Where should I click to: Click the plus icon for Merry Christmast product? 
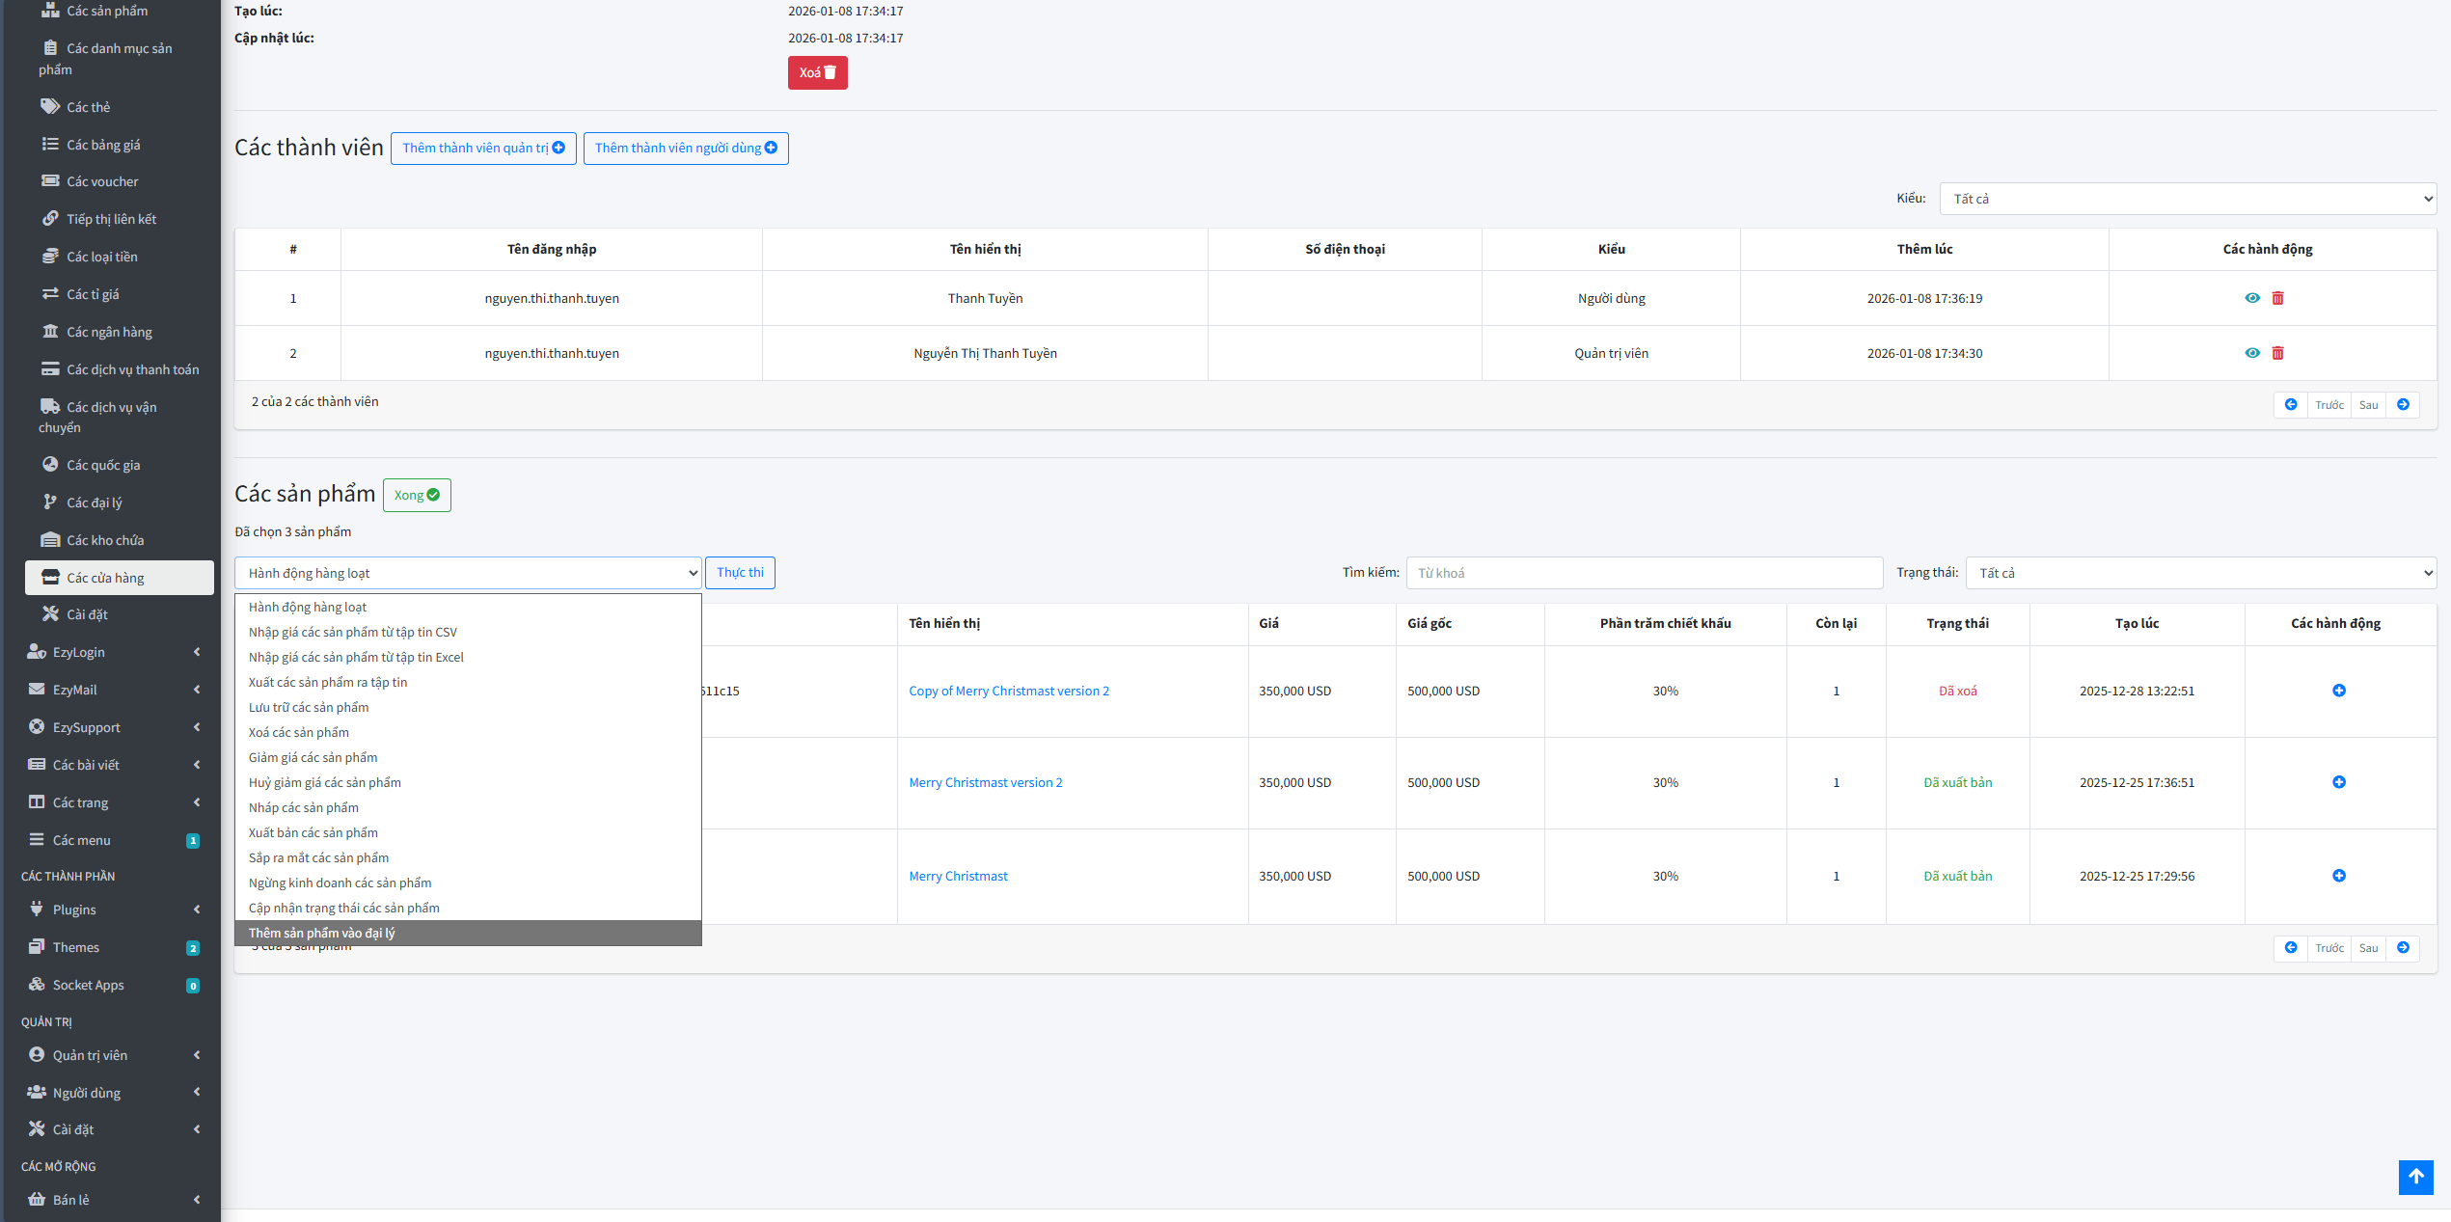pyautogui.click(x=2338, y=876)
